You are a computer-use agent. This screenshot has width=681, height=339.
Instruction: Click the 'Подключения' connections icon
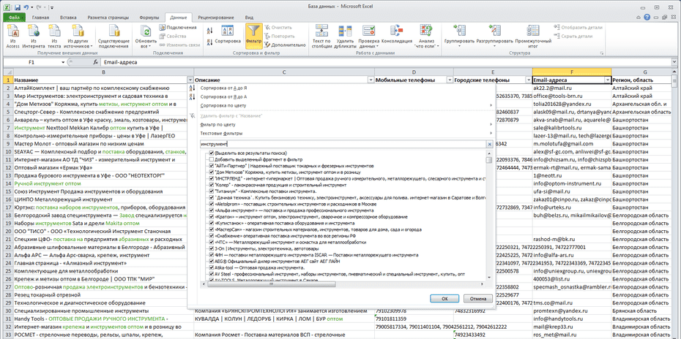click(163, 28)
